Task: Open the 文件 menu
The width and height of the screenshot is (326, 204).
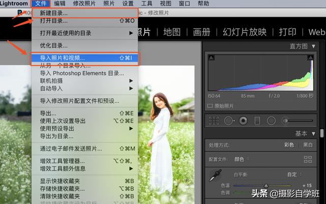Action: pyautogui.click(x=41, y=4)
